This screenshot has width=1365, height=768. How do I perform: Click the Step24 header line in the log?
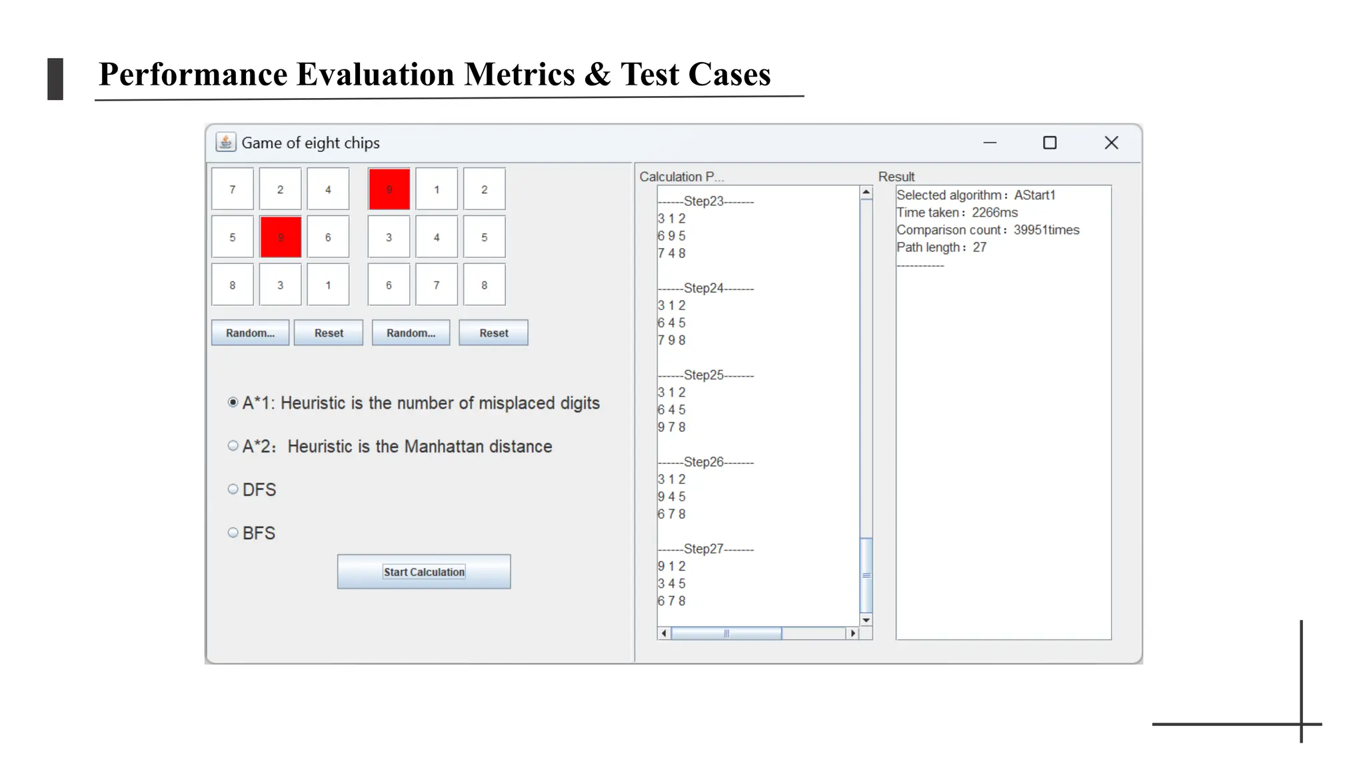point(705,288)
